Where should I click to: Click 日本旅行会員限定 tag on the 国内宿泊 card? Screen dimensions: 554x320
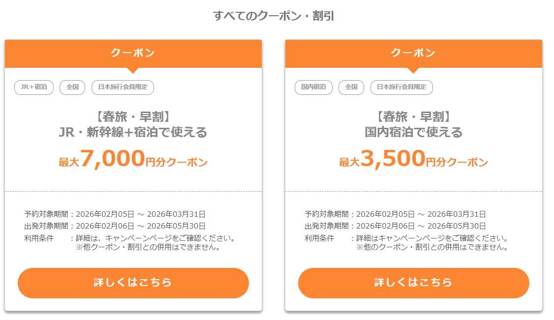coord(401,87)
